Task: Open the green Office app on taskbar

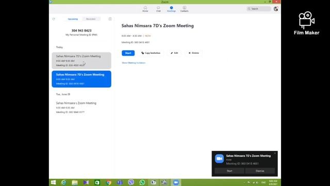Action: (x=97, y=182)
